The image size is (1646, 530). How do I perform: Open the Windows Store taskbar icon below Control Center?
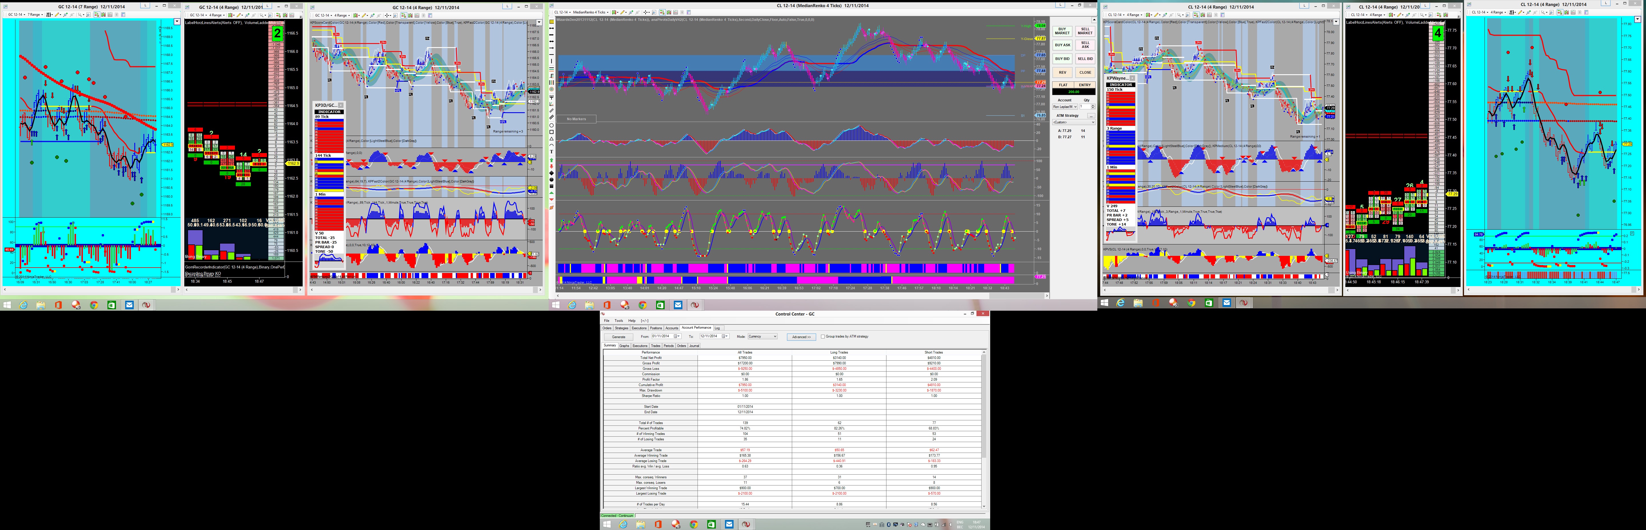coord(711,524)
